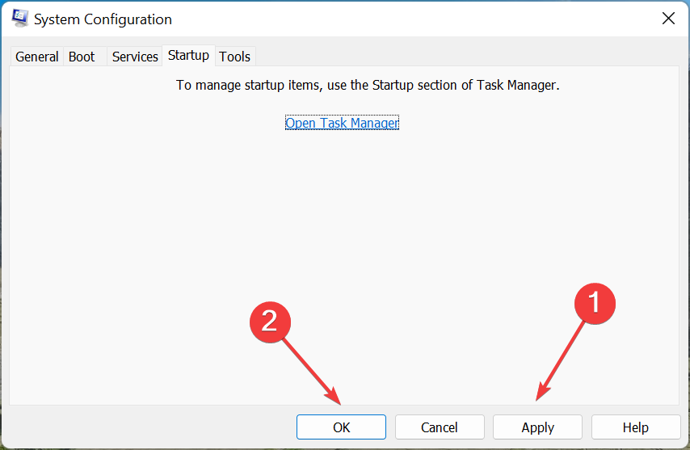
Task: Close the System Configuration window
Action: (668, 19)
